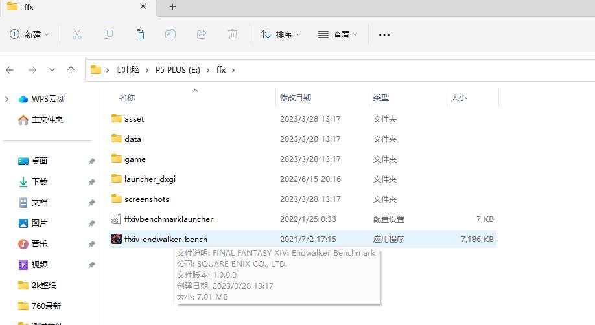Click the 配置设置 type cell
The width and height of the screenshot is (595, 325).
point(389,219)
